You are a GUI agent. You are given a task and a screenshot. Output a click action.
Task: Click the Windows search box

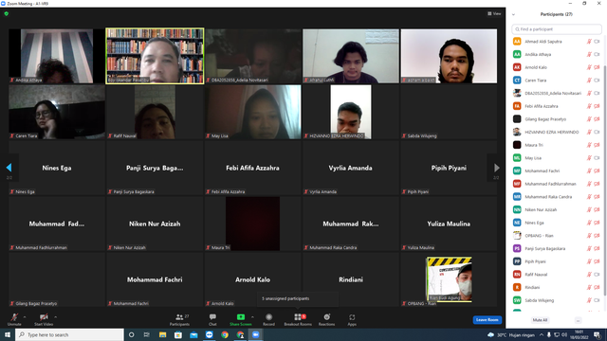[69, 334]
